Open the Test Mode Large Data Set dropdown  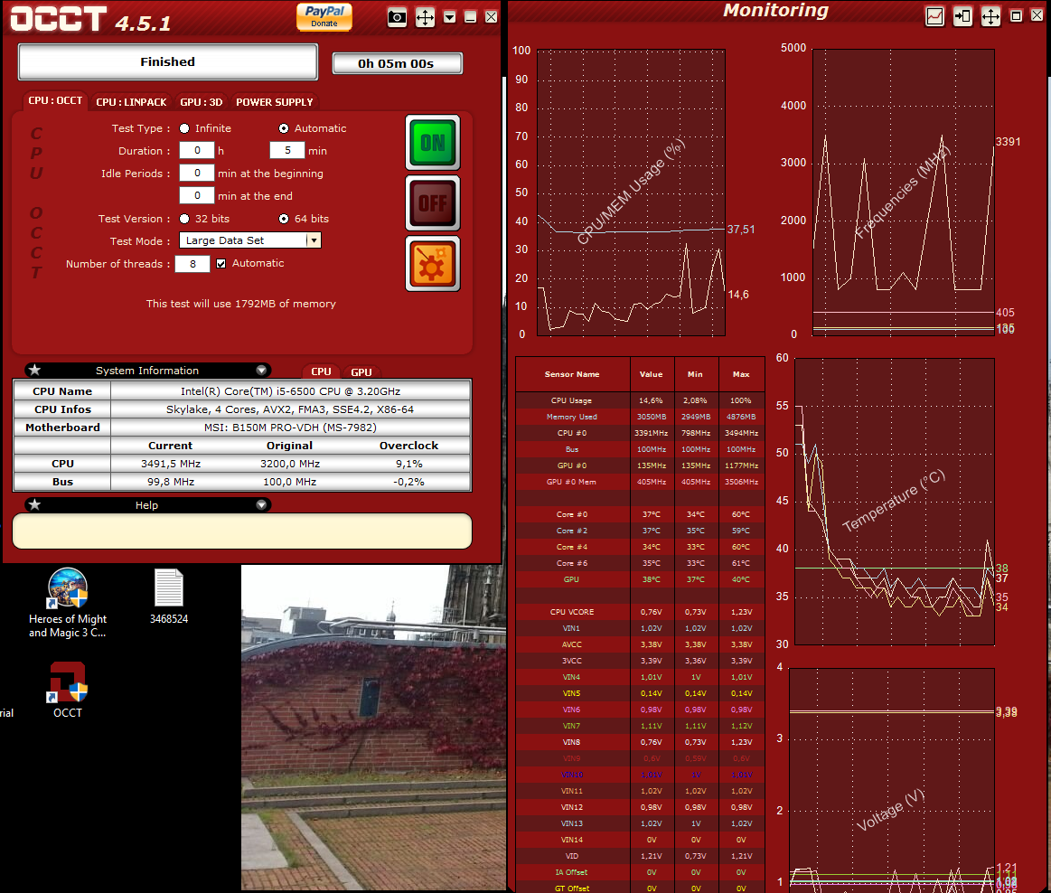[x=250, y=240]
